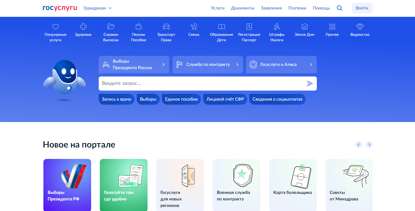The image size is (415, 211).
Task: Select the Сведения о соцвыплатах quick chip
Action: click(277, 99)
